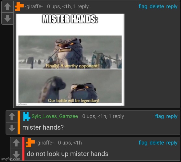Click -giraffe- orange avatar icon on top comment
The width and height of the screenshot is (181, 162).
tap(19, 7)
